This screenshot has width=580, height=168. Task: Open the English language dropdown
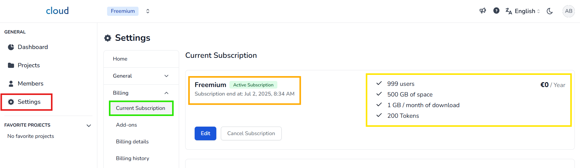click(523, 11)
